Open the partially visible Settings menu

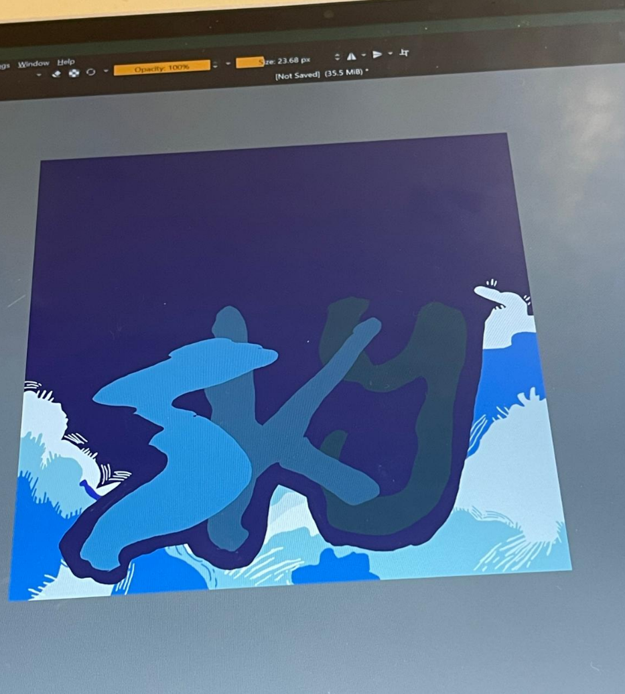coord(5,66)
